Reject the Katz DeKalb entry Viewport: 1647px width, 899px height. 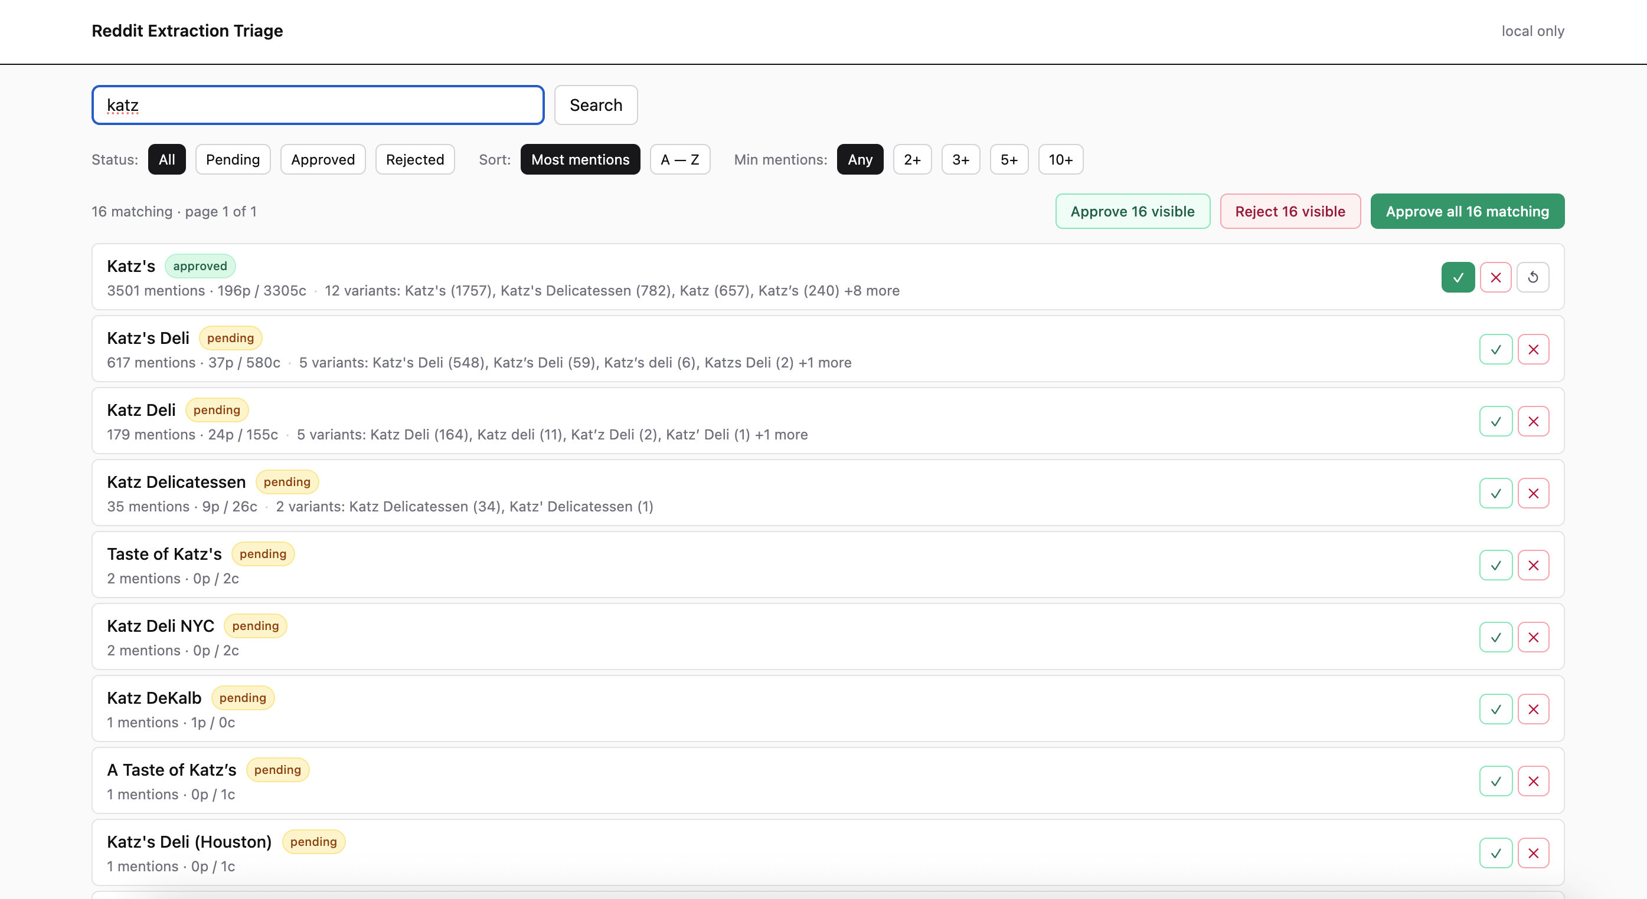pyautogui.click(x=1533, y=709)
